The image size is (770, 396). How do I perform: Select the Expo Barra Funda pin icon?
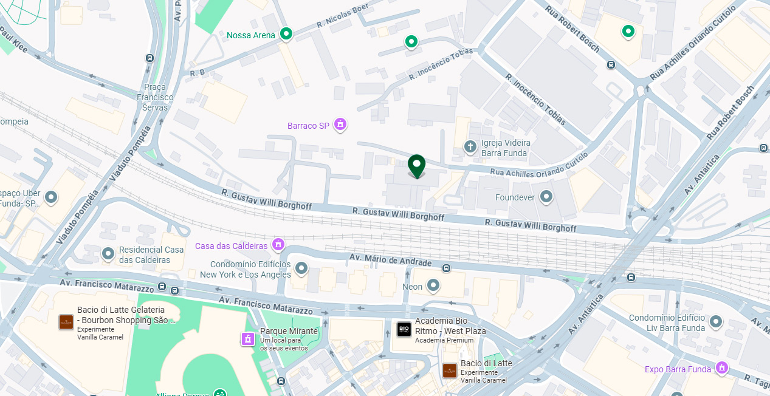[721, 368]
